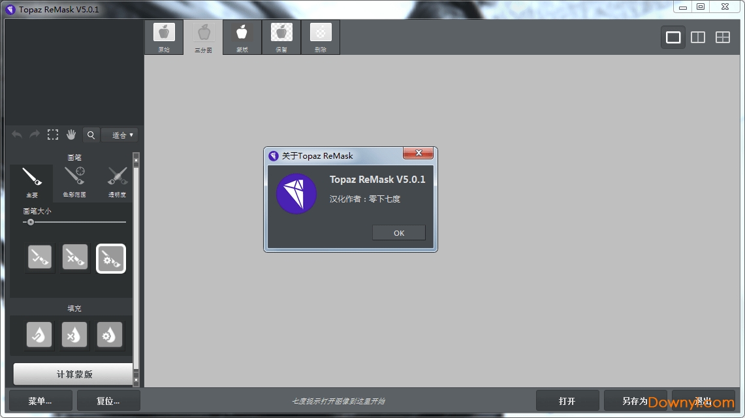This screenshot has height=418, width=745.
Task: Switch to the 原始 view tab
Action: pyautogui.click(x=164, y=37)
